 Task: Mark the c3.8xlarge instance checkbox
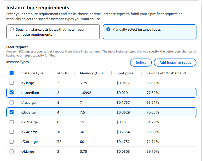(12, 142)
